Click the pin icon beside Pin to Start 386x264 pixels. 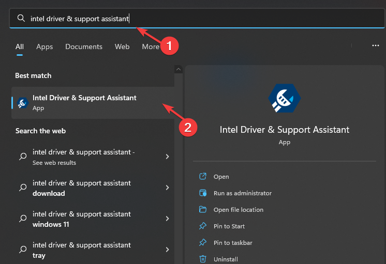(203, 226)
